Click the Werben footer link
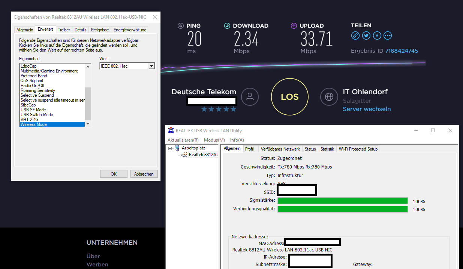This screenshot has width=463, height=269. (97, 265)
